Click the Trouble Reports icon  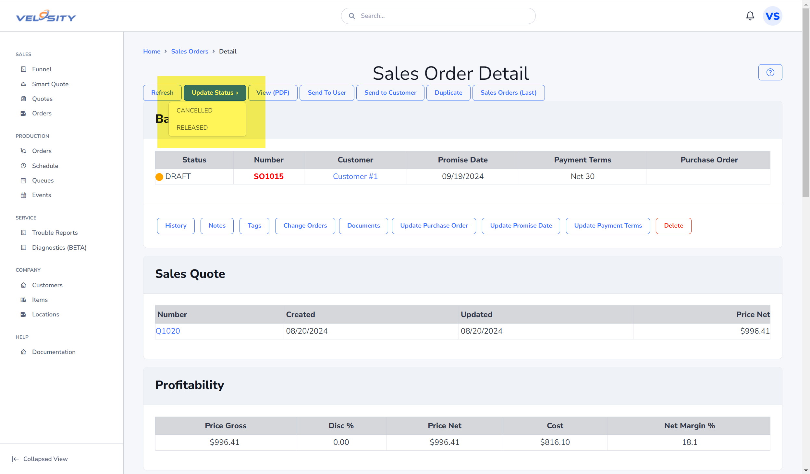[23, 232]
